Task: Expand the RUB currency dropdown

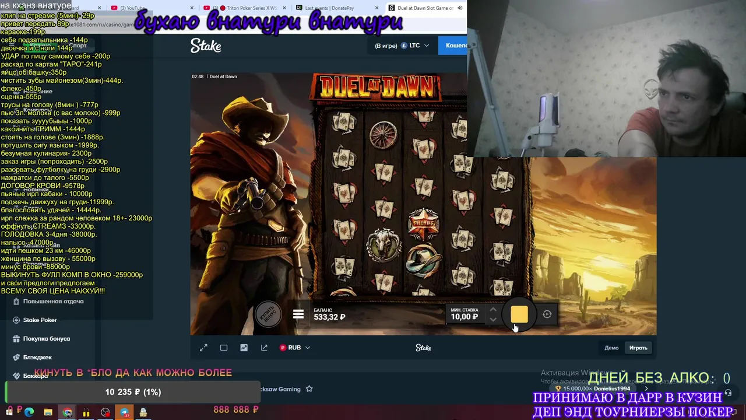Action: tap(295, 348)
